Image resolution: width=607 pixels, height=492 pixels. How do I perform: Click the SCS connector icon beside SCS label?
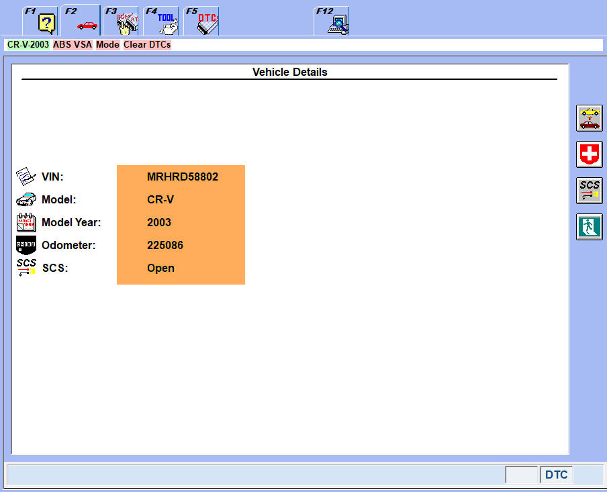pyautogui.click(x=26, y=268)
